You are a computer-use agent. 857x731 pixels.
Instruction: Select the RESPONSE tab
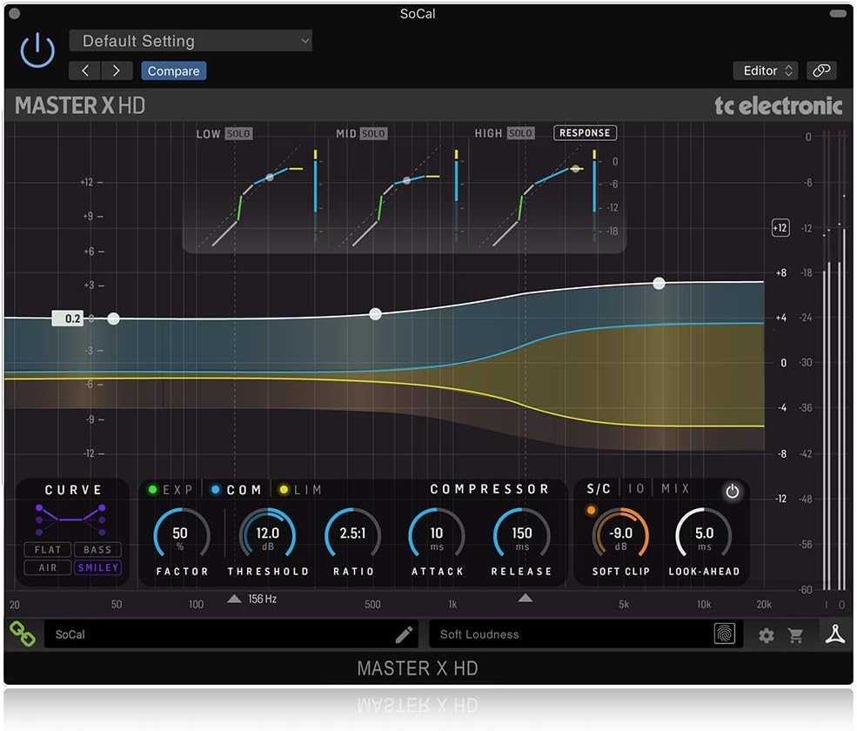(585, 132)
